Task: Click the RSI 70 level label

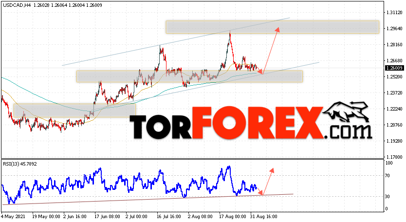Action: (x=388, y=176)
